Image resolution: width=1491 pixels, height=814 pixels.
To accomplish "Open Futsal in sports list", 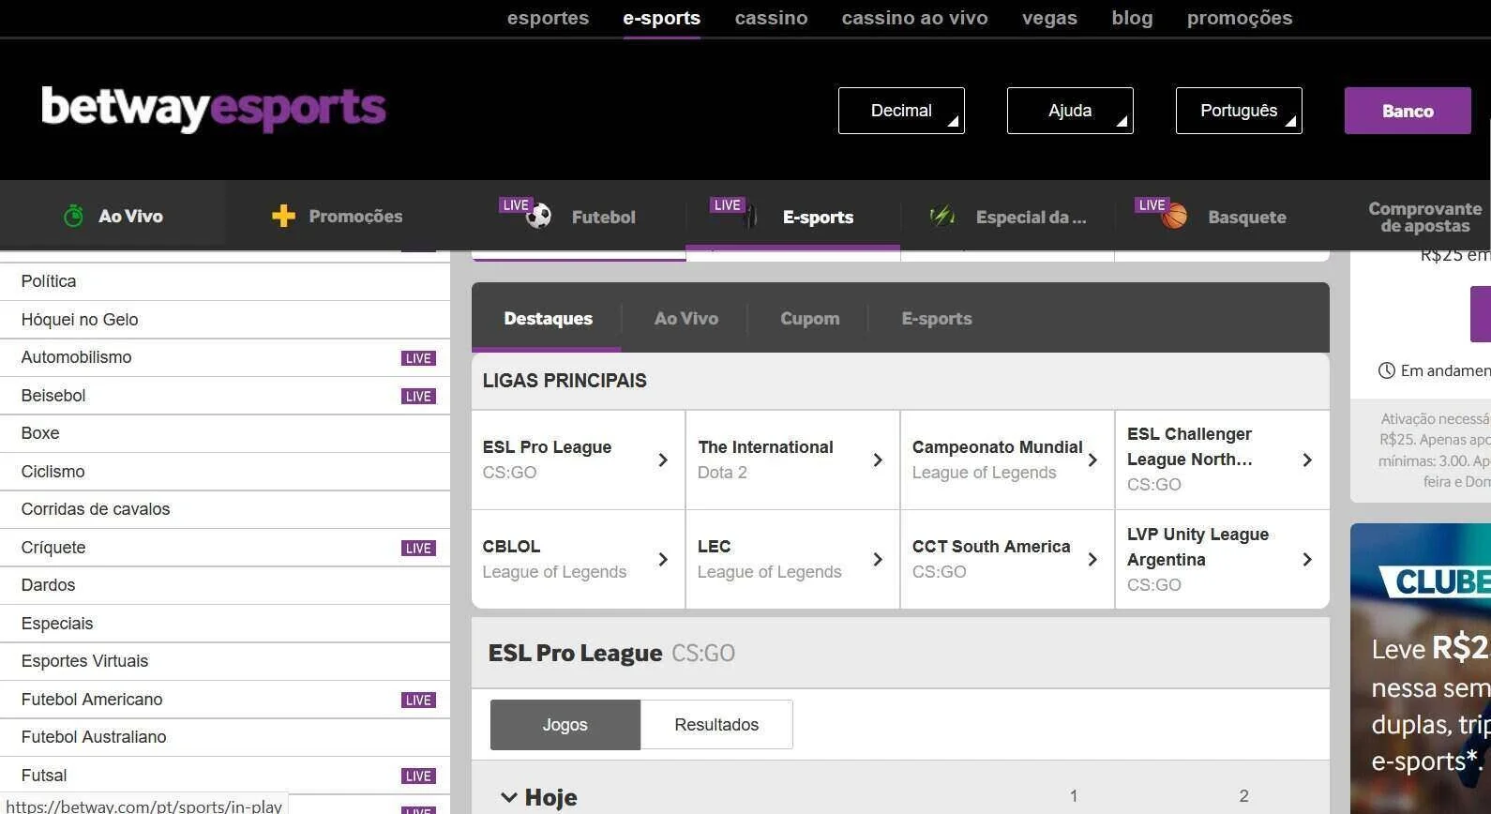I will click(x=225, y=776).
